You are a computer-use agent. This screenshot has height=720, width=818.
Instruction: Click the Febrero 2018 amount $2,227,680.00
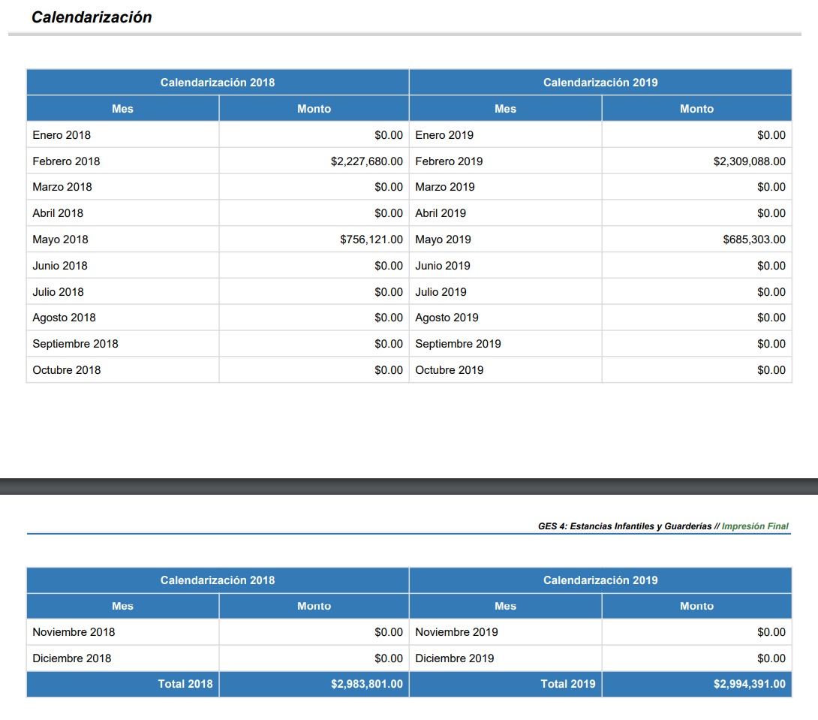tap(366, 161)
